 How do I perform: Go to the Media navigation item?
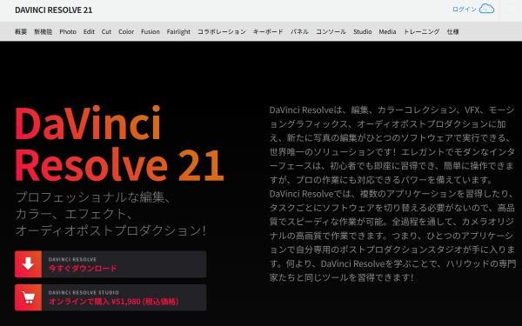[x=387, y=31]
